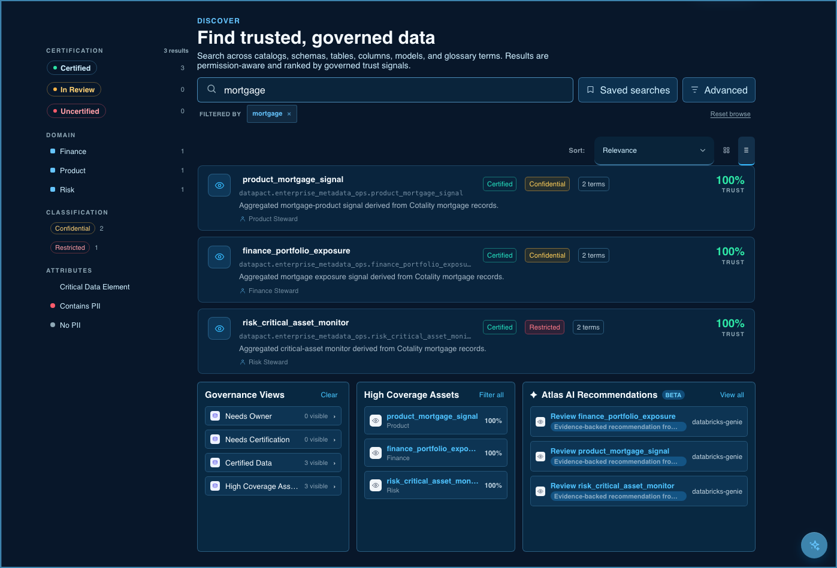Open Advanced search options

coord(719,90)
